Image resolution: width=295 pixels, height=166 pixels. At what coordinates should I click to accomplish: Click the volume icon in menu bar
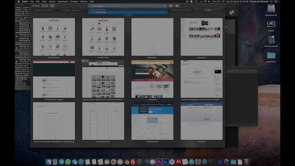coord(209,1)
